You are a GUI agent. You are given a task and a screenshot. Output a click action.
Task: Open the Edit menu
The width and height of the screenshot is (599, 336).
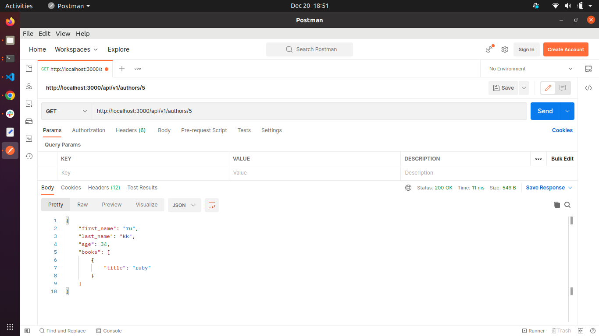44,34
